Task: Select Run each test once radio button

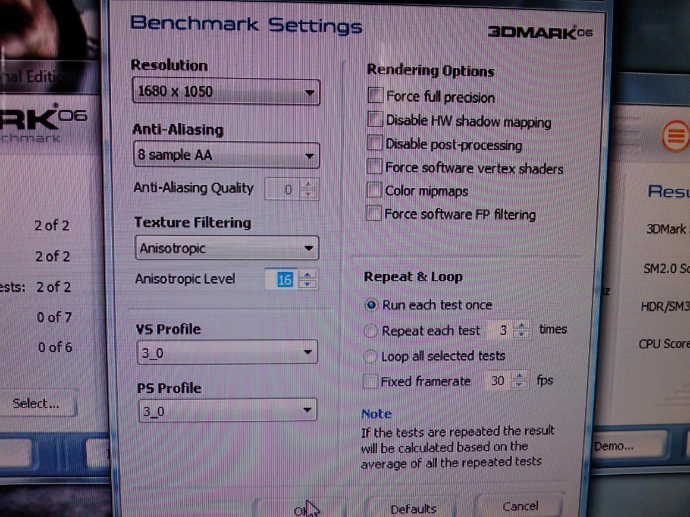Action: pyautogui.click(x=371, y=304)
